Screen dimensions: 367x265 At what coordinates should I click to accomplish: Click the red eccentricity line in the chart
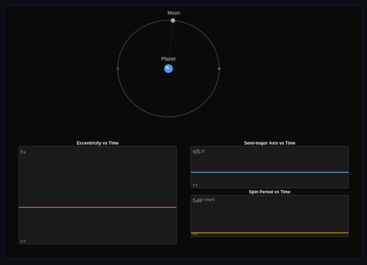click(x=98, y=207)
